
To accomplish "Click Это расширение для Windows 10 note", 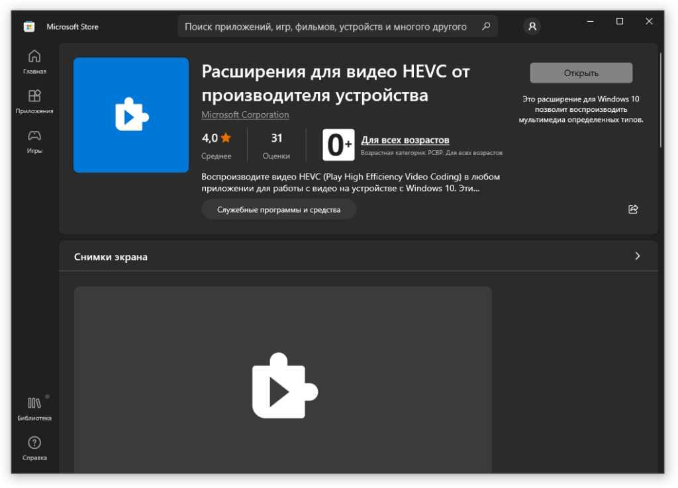I will 581,109.
